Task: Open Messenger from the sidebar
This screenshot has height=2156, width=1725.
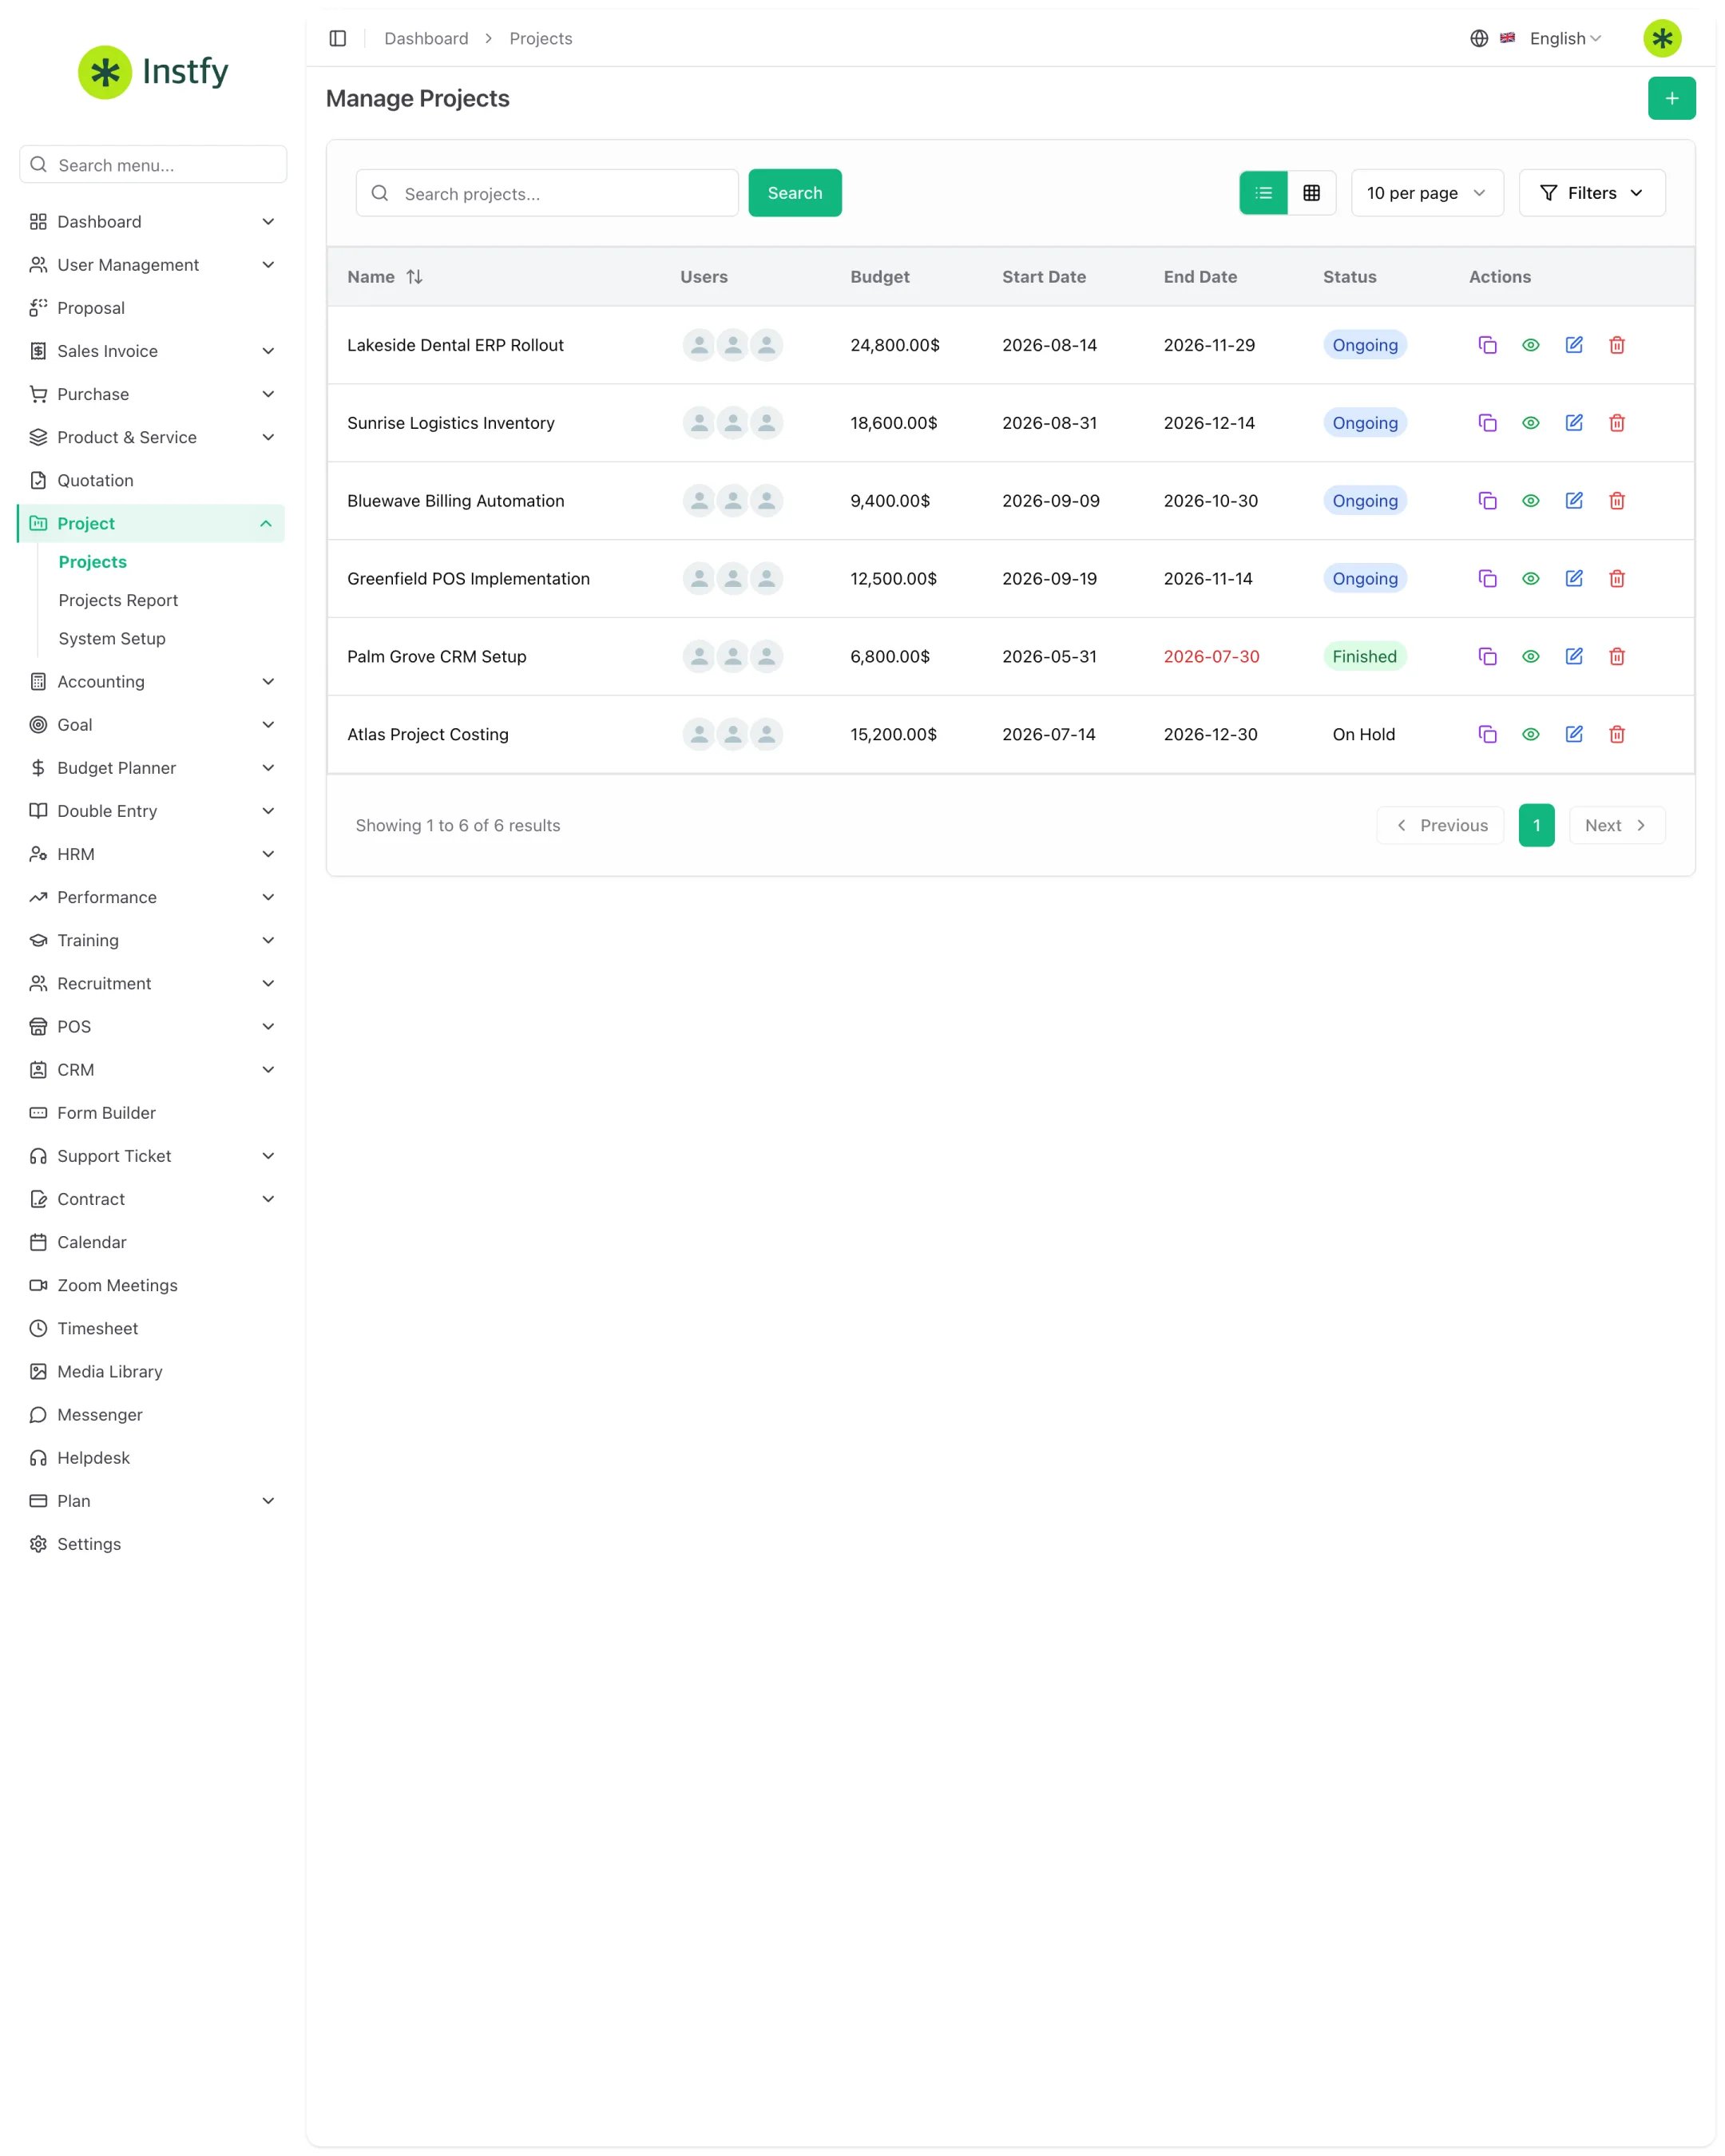Action: [x=151, y=1415]
